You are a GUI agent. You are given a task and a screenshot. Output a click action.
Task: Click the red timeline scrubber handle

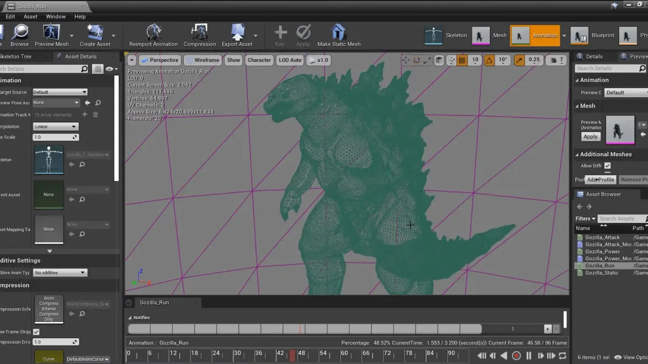click(x=292, y=355)
